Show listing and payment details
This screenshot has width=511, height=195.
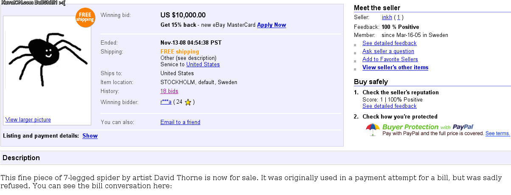90,136
